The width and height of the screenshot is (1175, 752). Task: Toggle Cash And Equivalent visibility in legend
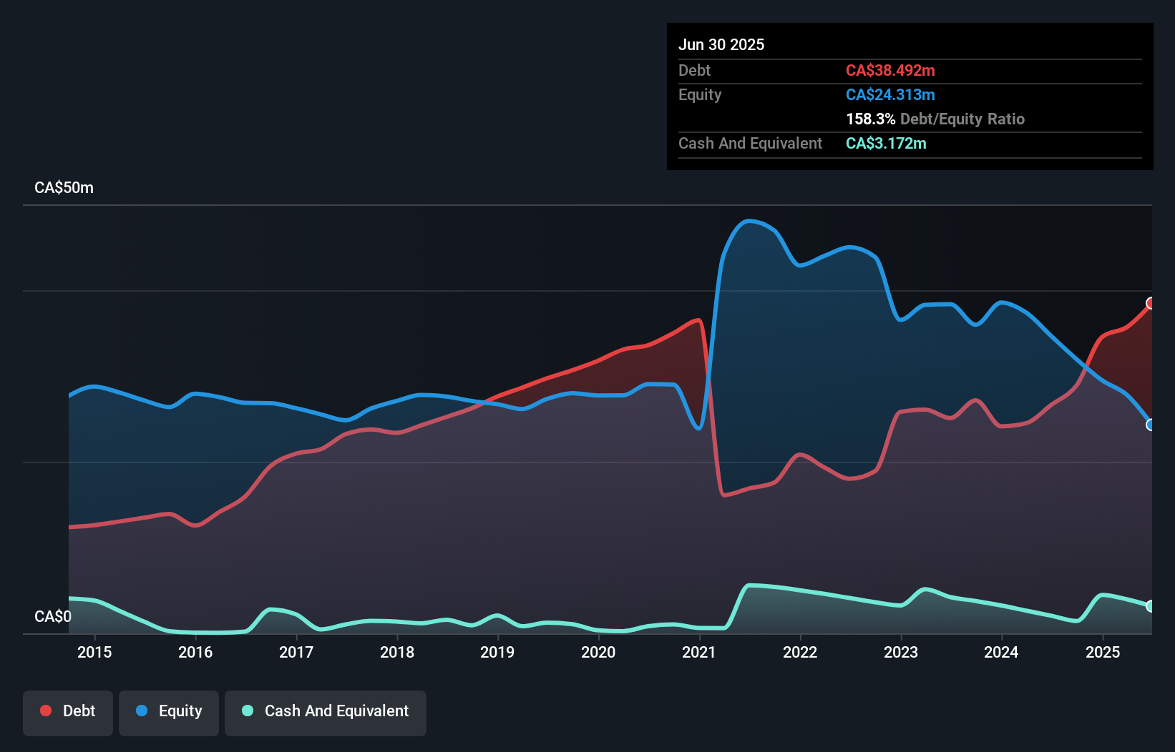coord(326,711)
